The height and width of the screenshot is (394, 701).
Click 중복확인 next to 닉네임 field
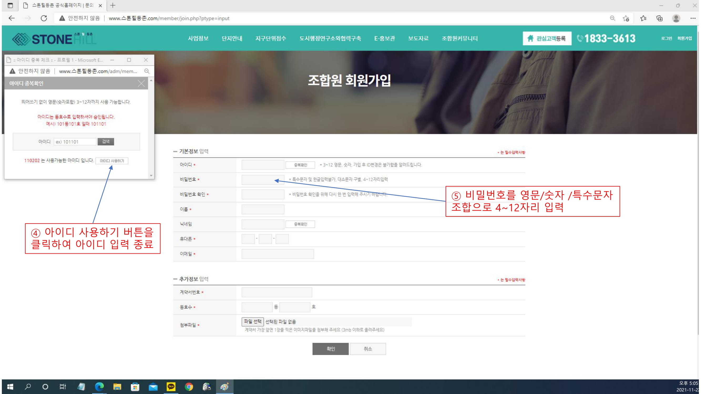coord(300,224)
